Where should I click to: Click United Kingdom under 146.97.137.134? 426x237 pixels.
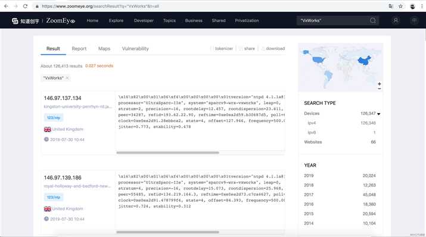tap(68, 129)
